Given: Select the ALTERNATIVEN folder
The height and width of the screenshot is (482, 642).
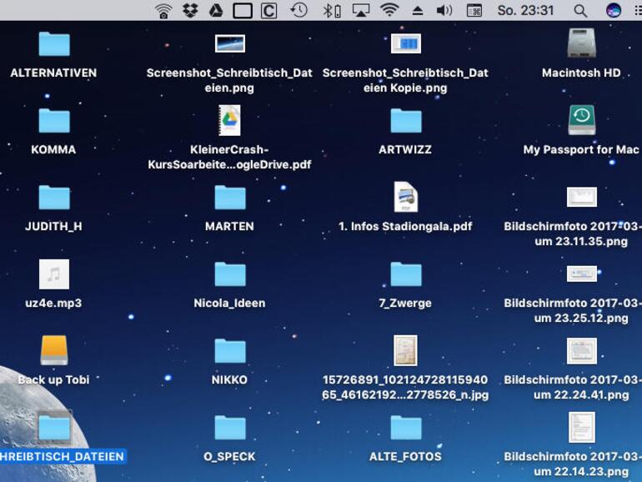Looking at the screenshot, I should (x=54, y=44).
